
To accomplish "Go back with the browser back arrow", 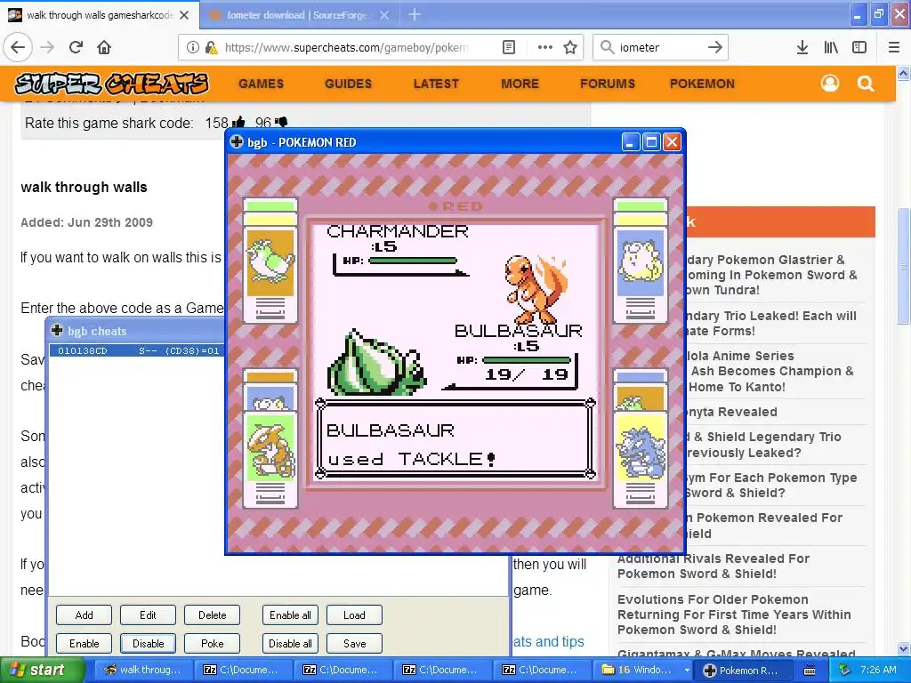I will 18,47.
